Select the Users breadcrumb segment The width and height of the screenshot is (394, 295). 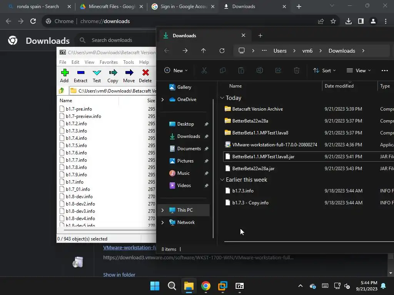point(280,51)
